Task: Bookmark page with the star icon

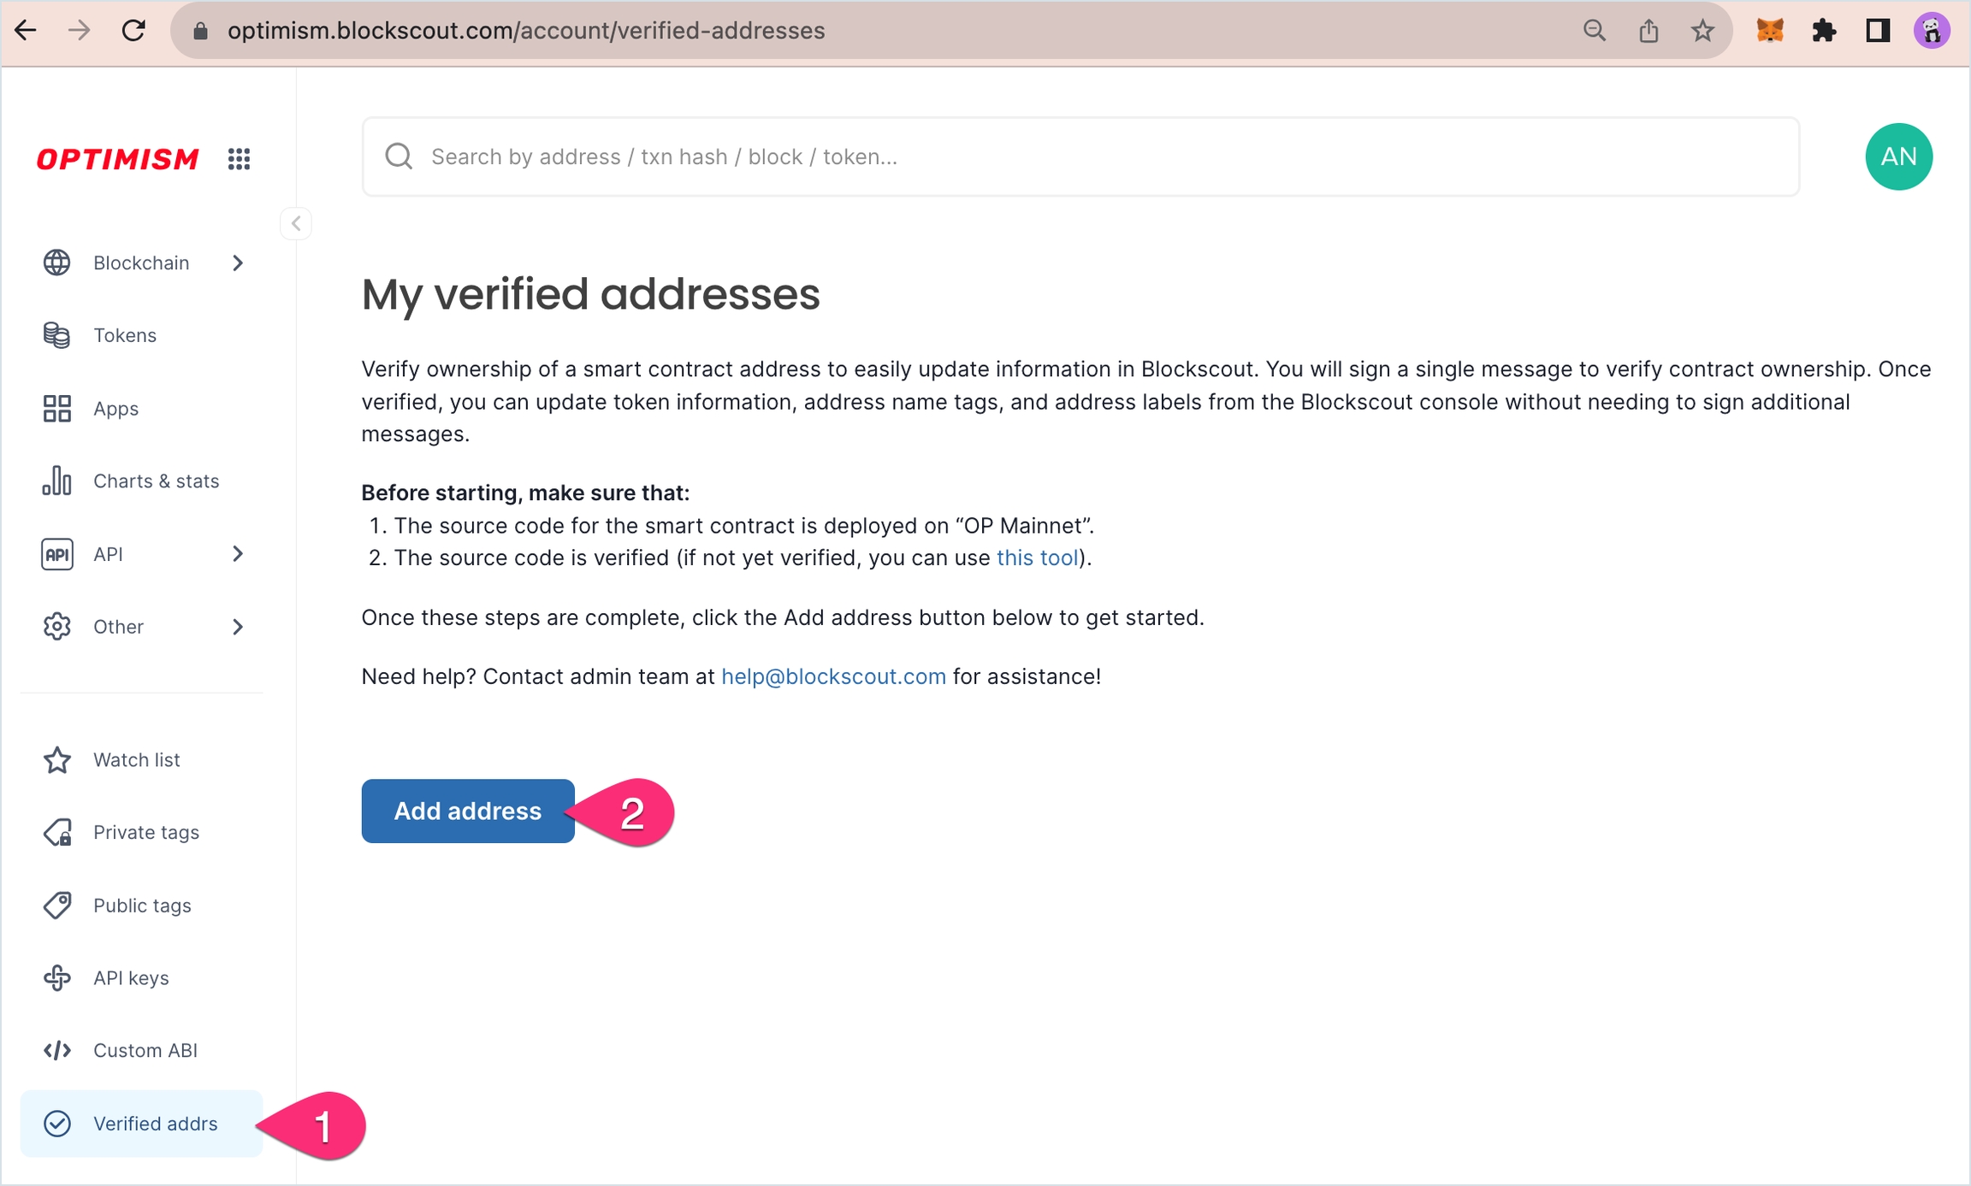Action: tap(1702, 32)
